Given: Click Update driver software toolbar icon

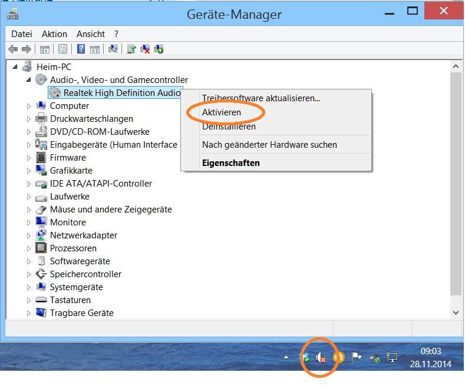Looking at the screenshot, I should pyautogui.click(x=131, y=49).
